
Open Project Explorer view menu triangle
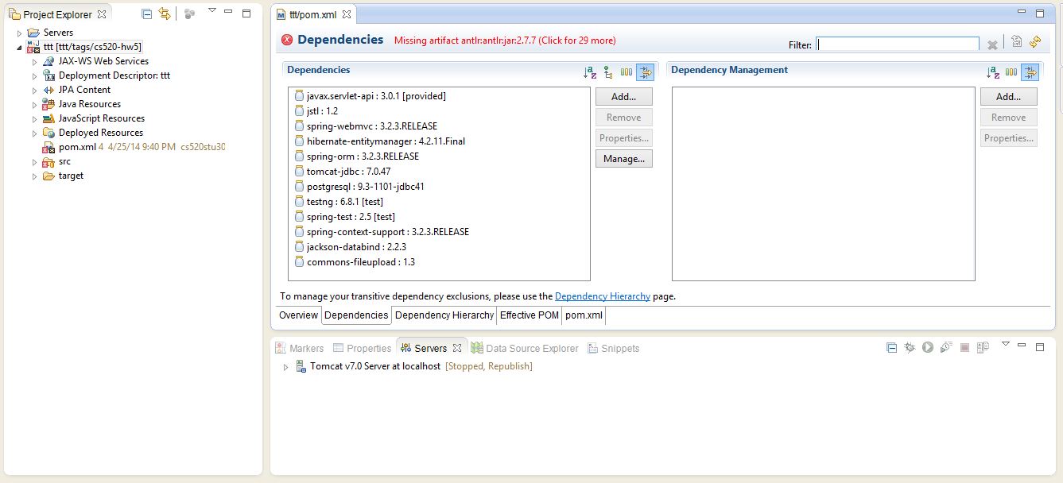pos(211,10)
